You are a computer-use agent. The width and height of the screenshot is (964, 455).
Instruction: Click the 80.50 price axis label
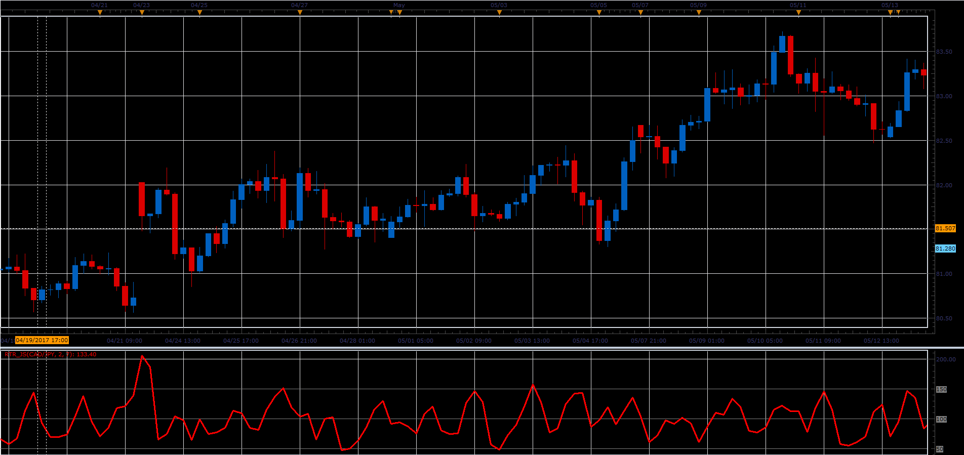click(x=944, y=318)
